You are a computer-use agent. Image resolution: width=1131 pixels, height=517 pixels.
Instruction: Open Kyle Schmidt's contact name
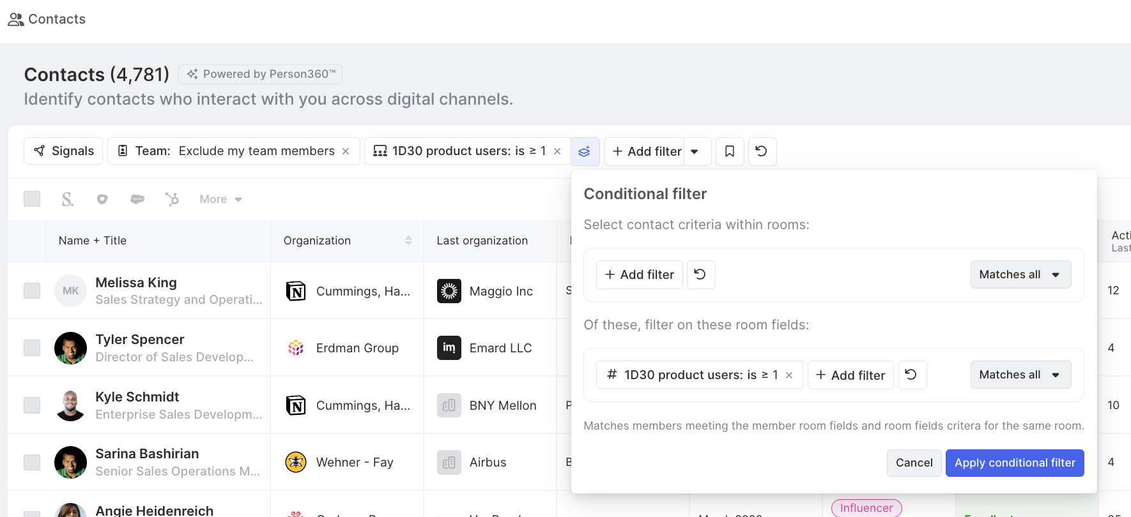click(x=137, y=397)
